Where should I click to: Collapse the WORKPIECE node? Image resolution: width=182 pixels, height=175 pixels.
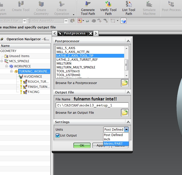point(6,66)
